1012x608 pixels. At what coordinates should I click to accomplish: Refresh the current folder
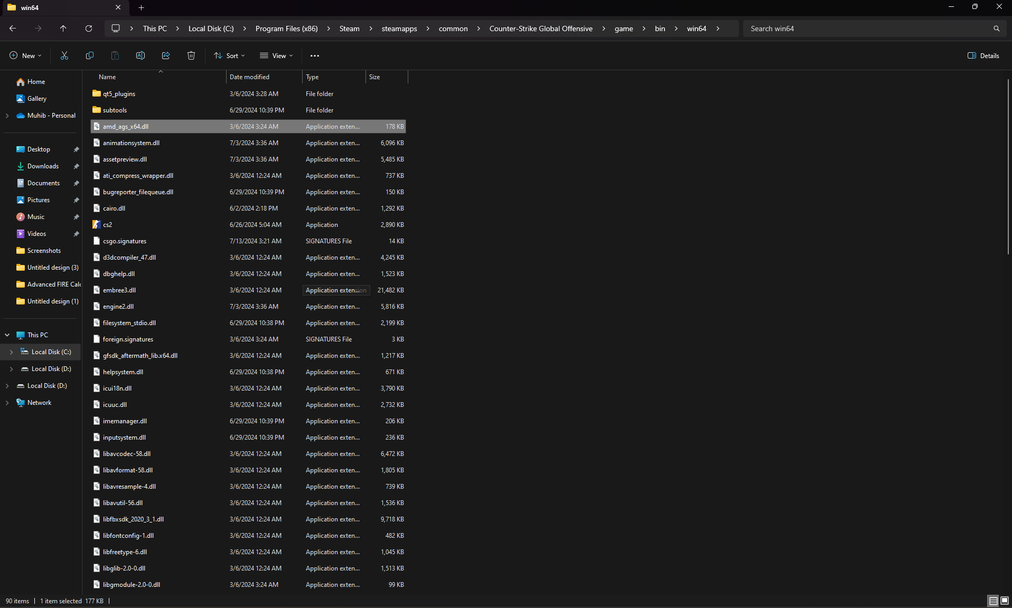[x=89, y=28]
